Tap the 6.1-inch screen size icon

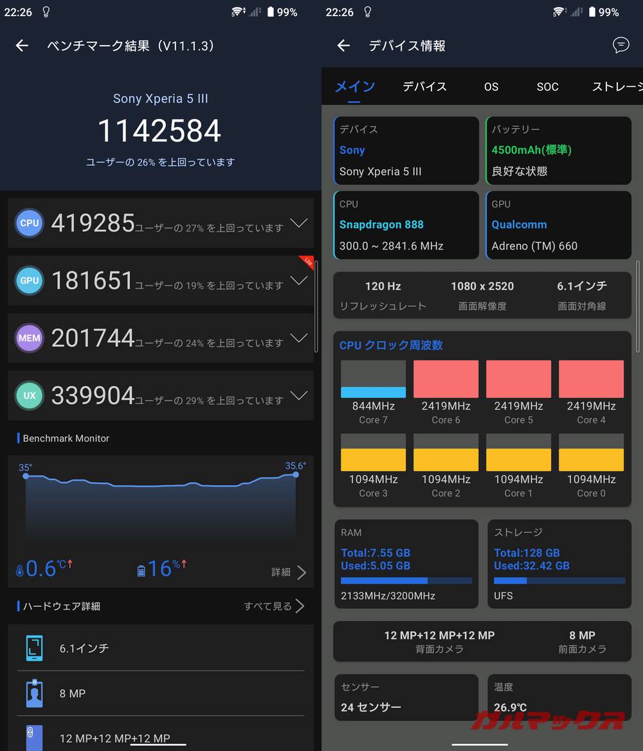click(x=34, y=648)
